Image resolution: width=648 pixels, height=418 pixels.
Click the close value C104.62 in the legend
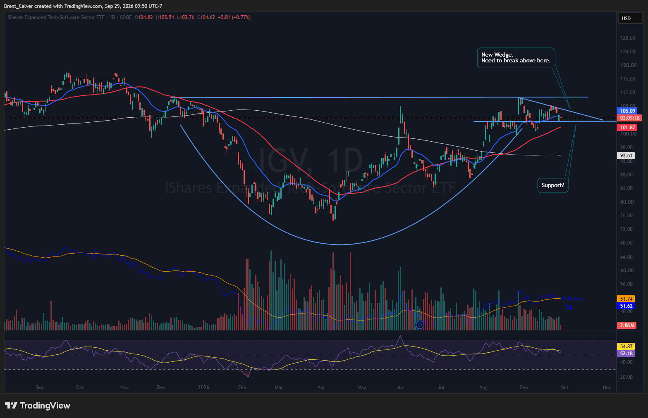(x=206, y=17)
